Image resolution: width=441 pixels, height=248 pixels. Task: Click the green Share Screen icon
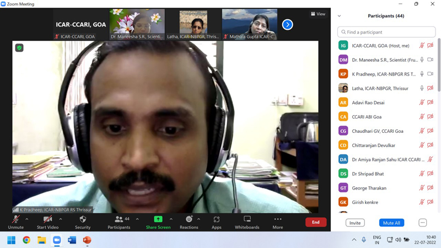[158, 219]
